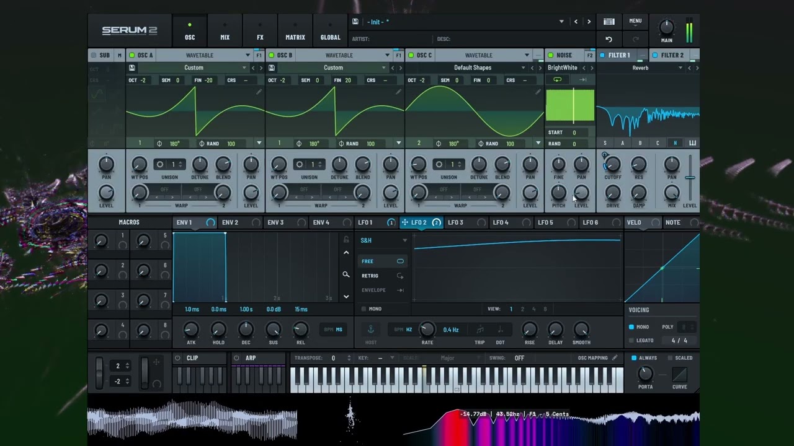Click envelope up chevron
Image resolution: width=794 pixels, height=446 pixels.
(346, 253)
